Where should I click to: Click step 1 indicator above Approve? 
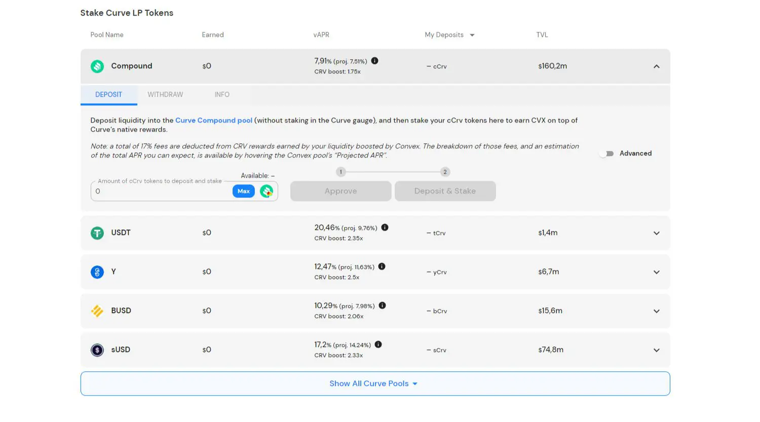tap(341, 172)
